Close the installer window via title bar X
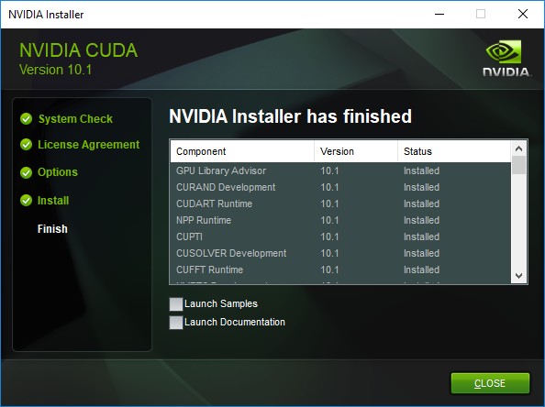The width and height of the screenshot is (545, 407). (x=523, y=15)
